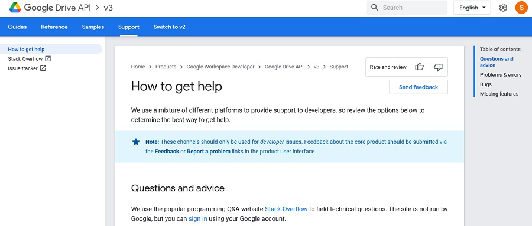Open the Issue tracker external link icon

coord(43,68)
